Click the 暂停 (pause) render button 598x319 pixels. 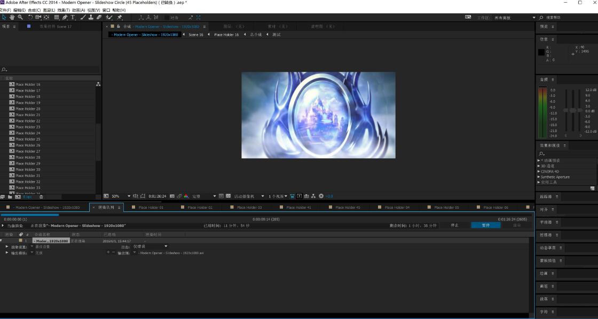[485, 225]
